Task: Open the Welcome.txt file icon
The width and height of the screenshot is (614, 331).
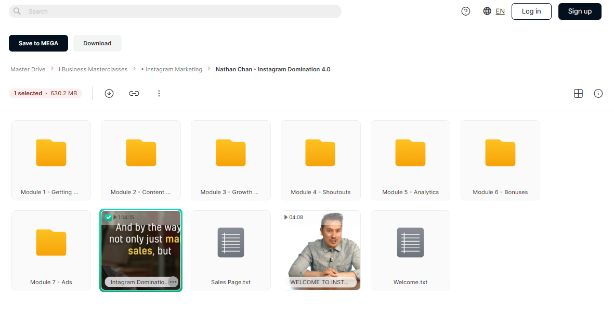Action: 410,243
